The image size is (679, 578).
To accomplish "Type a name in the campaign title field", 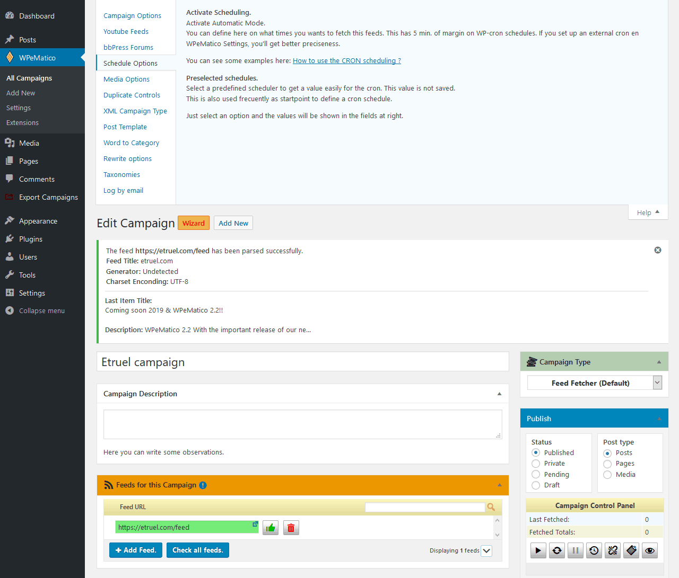I will (302, 361).
